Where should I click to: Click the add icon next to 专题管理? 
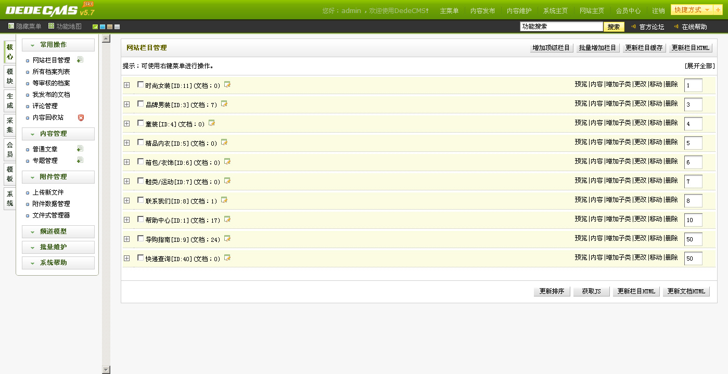(80, 160)
